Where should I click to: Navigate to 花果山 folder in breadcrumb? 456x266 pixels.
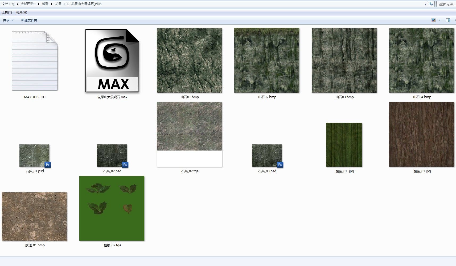(x=60, y=4)
